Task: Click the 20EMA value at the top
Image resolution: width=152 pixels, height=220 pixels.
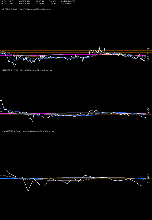Action: [8, 1]
